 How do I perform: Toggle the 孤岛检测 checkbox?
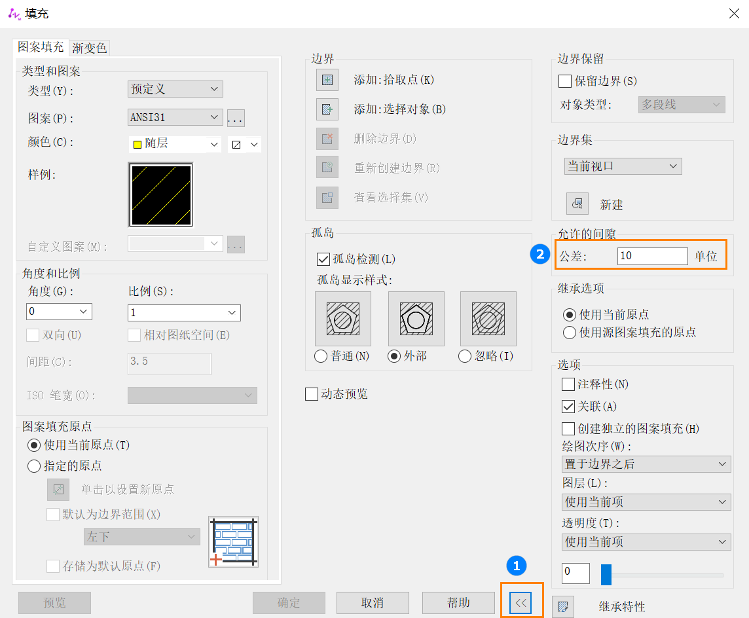323,259
